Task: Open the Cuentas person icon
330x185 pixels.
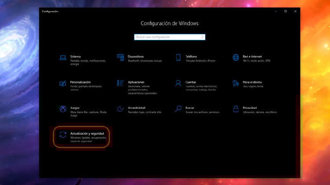Action: tap(178, 83)
